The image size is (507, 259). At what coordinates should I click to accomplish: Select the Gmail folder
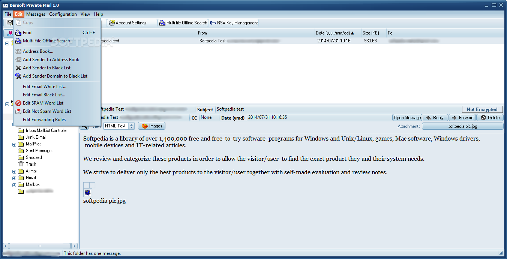point(31,178)
